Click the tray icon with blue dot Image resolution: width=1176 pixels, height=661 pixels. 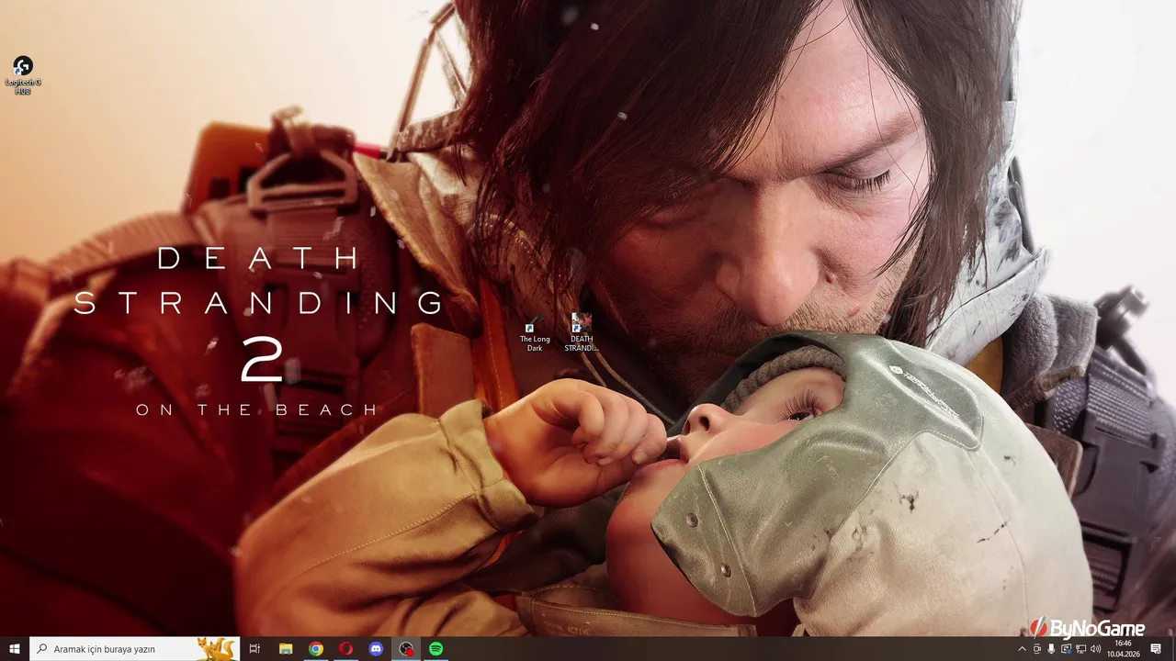(1066, 649)
